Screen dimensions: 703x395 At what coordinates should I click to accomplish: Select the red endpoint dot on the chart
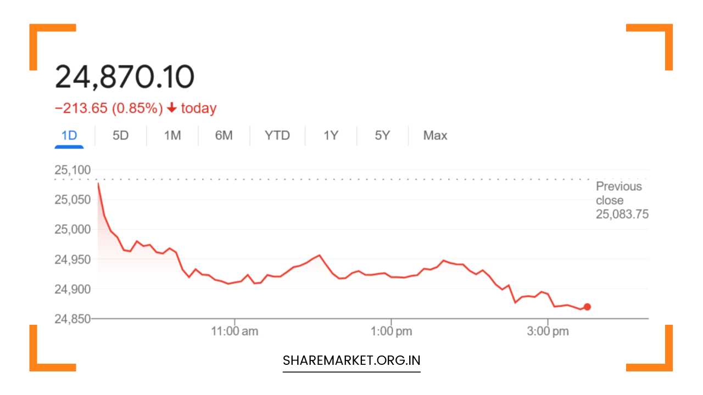click(x=587, y=307)
